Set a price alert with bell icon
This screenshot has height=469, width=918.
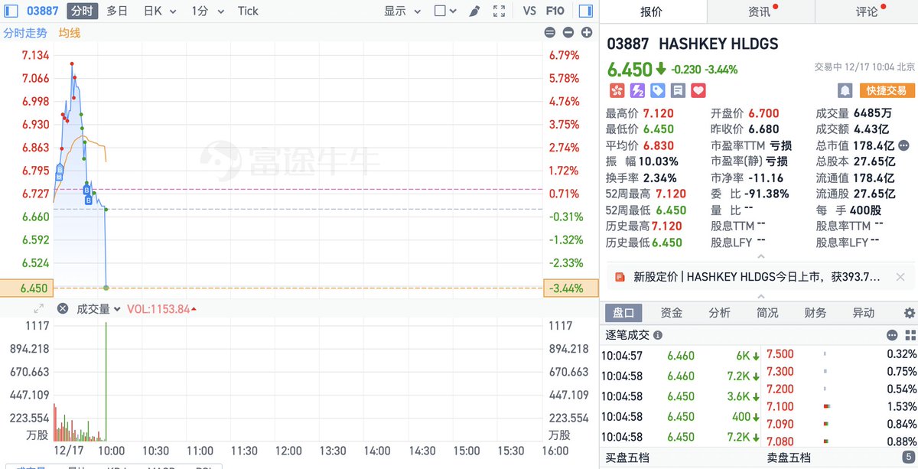coord(845,90)
